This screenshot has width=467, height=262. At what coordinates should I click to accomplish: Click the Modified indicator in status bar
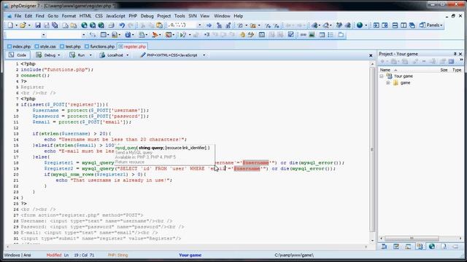54,255
